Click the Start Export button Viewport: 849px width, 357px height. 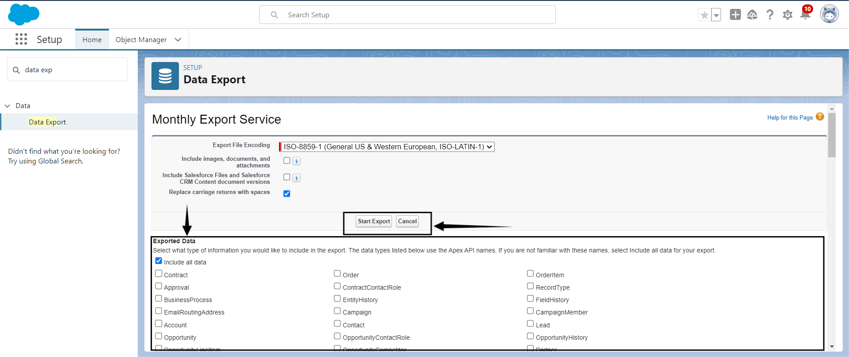(x=374, y=221)
